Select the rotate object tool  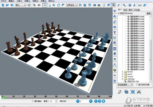pos(58,5)
